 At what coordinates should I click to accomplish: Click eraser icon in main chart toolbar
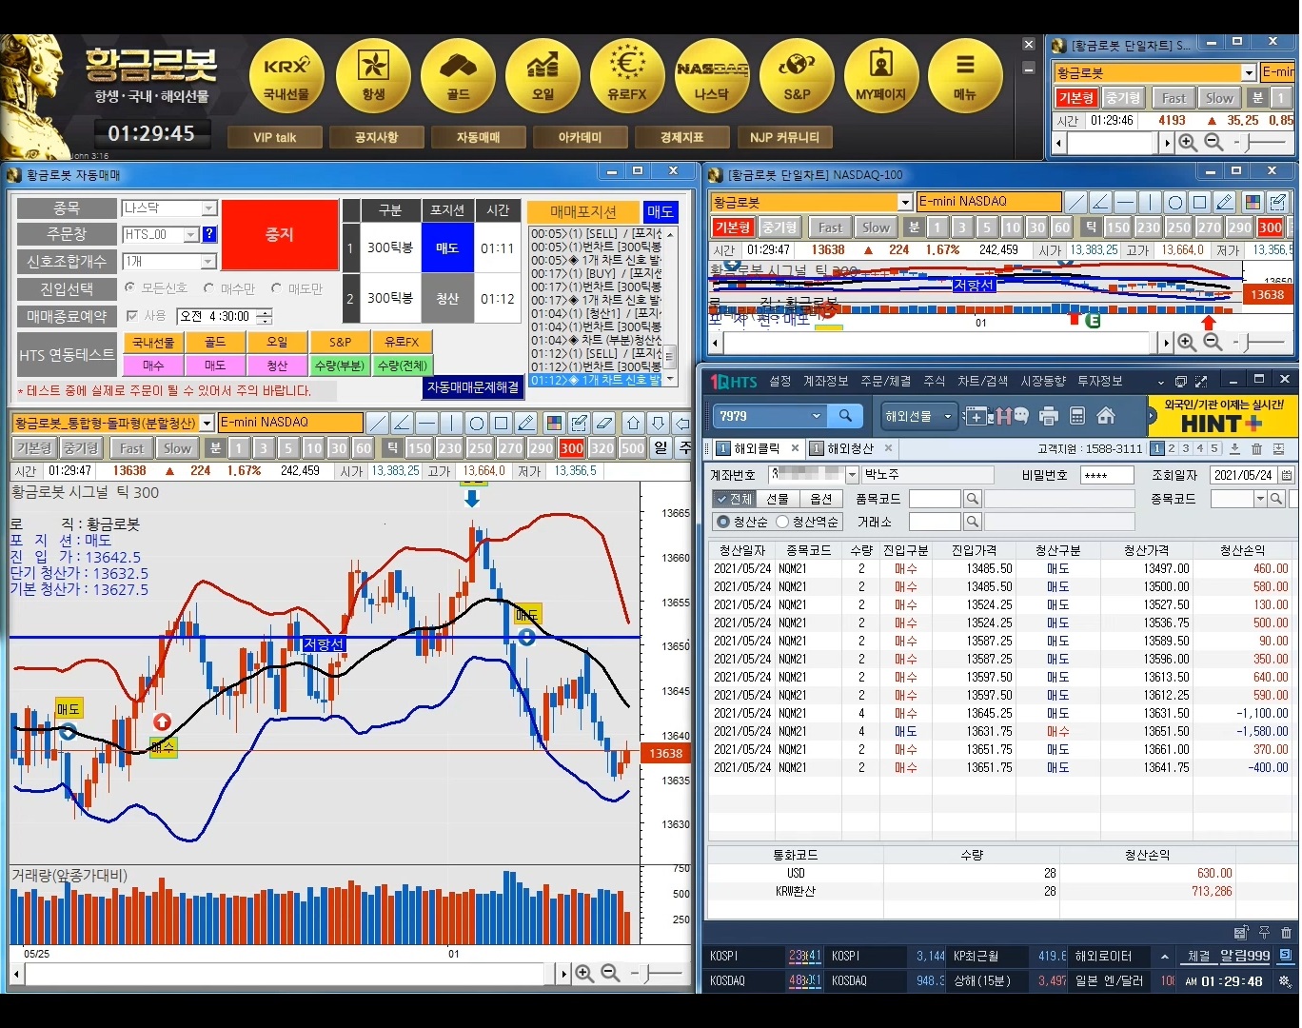(603, 423)
